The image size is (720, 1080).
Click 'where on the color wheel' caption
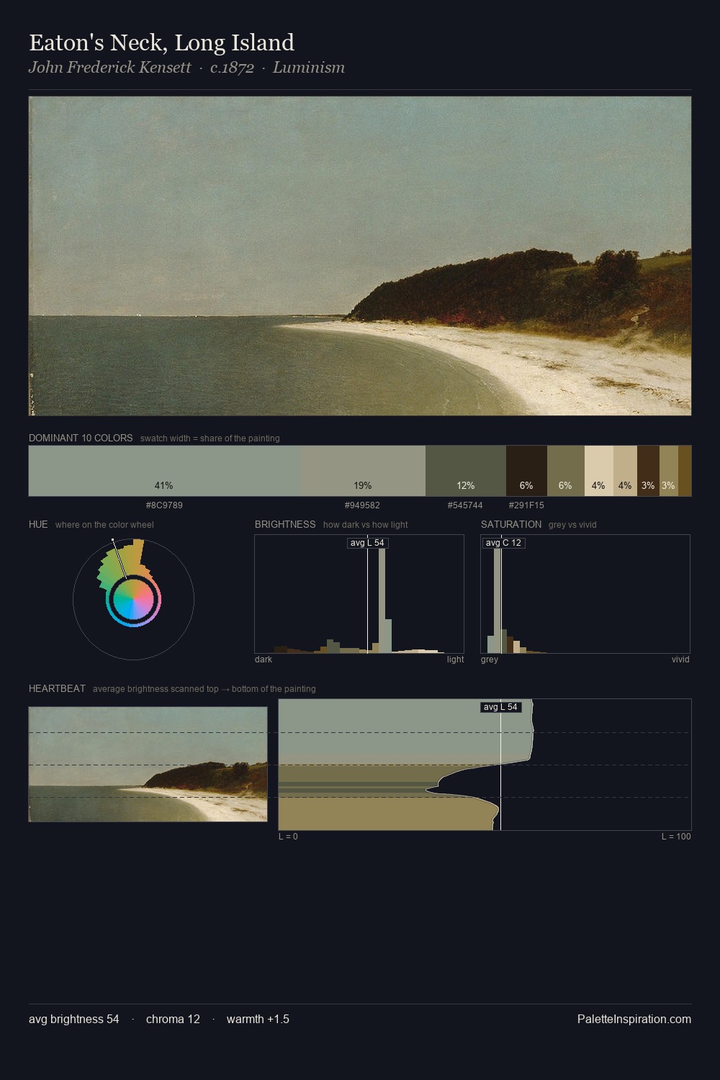104,525
